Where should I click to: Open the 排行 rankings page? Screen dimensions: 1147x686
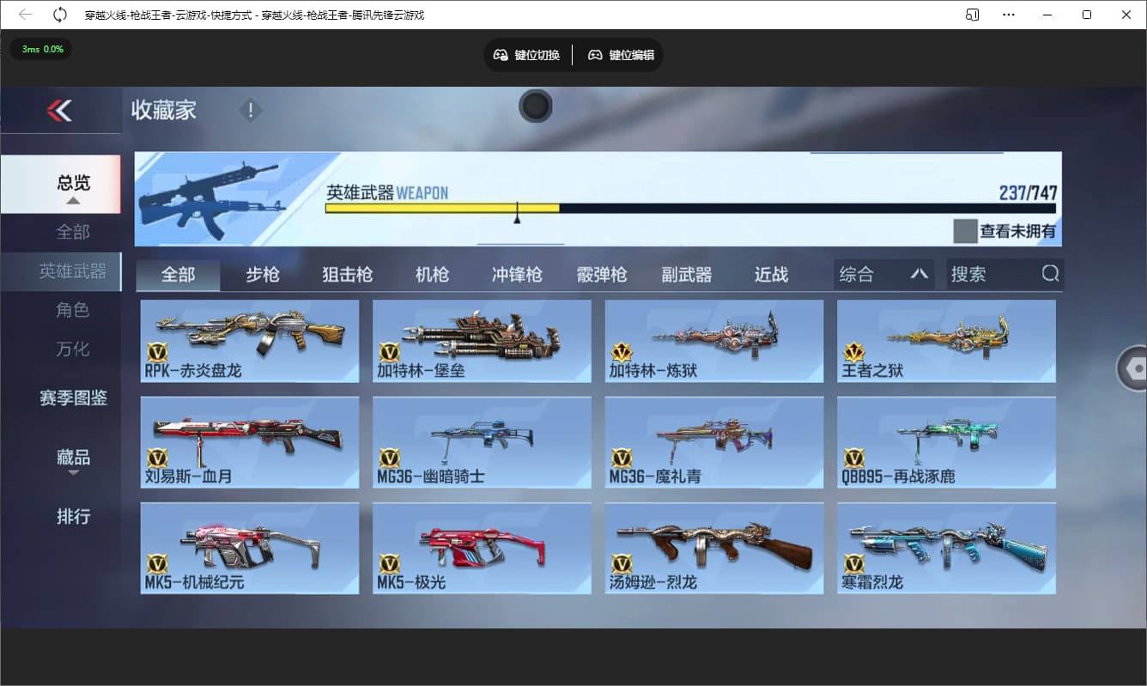point(74,516)
